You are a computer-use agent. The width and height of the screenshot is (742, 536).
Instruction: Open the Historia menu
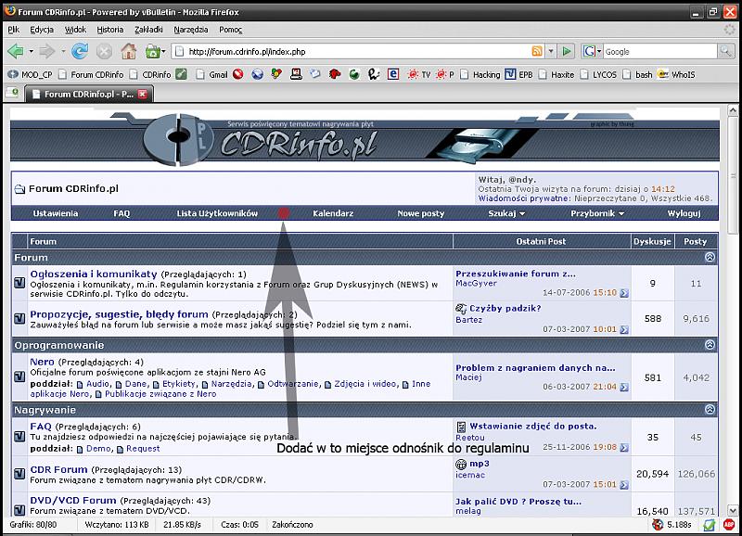pyautogui.click(x=109, y=30)
